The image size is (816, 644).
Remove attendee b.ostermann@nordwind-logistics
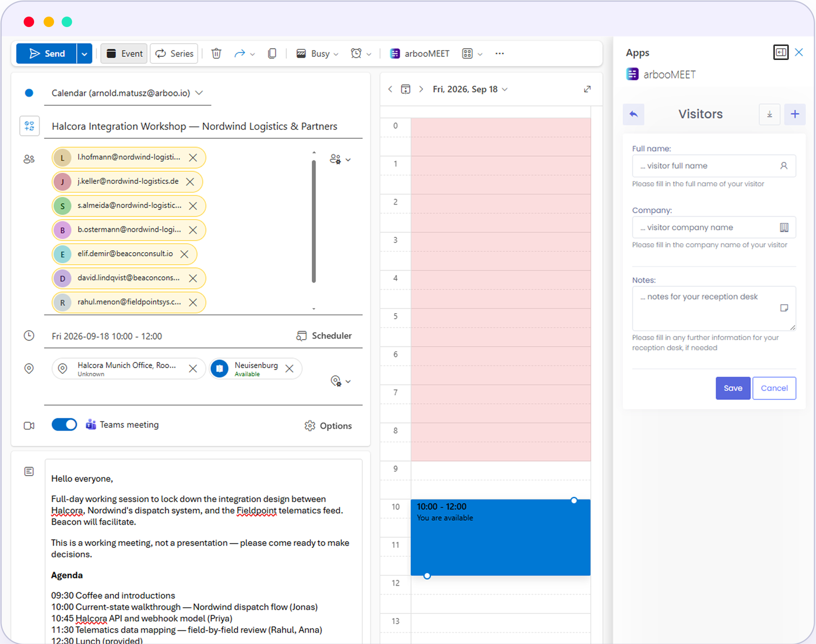(193, 230)
